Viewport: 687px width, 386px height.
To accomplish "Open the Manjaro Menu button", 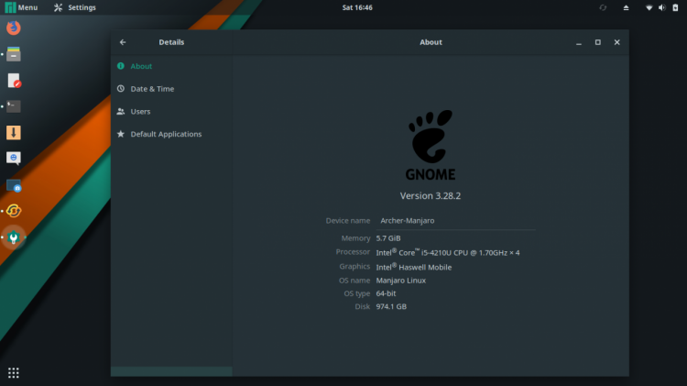I will (21, 7).
